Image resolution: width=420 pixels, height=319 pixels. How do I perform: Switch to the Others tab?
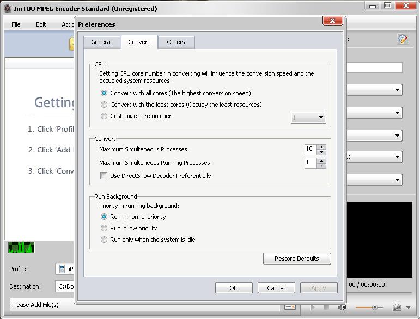point(176,42)
